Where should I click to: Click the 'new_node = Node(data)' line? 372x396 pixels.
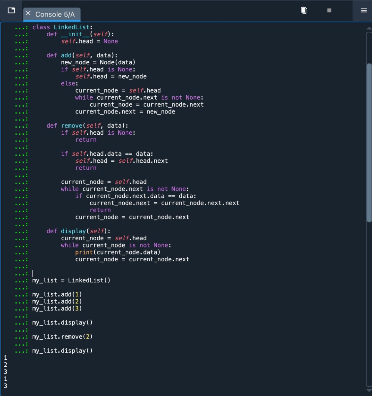pos(98,62)
